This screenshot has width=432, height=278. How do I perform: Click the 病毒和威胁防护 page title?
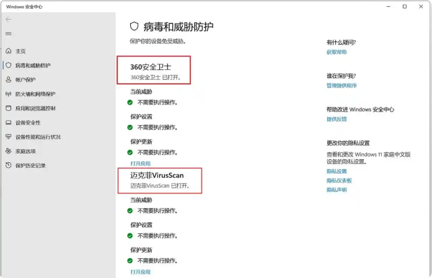(x=179, y=27)
